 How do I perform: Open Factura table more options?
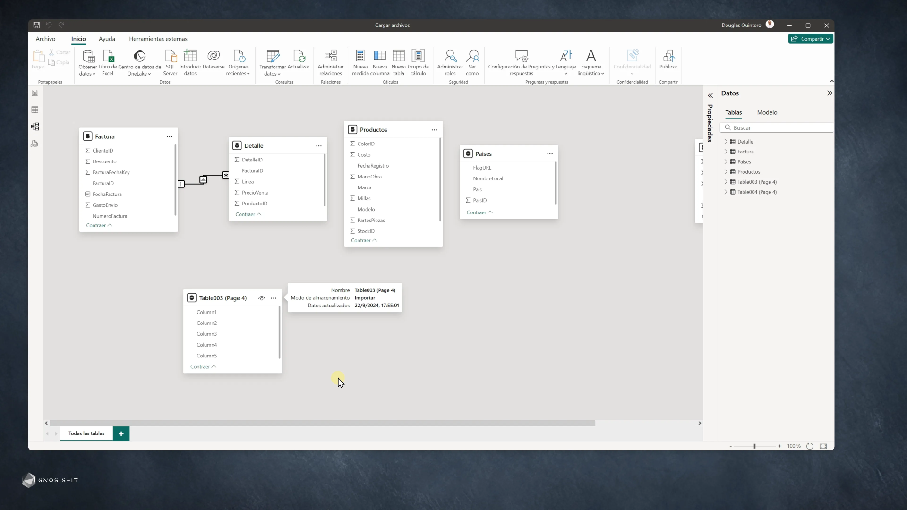click(169, 136)
